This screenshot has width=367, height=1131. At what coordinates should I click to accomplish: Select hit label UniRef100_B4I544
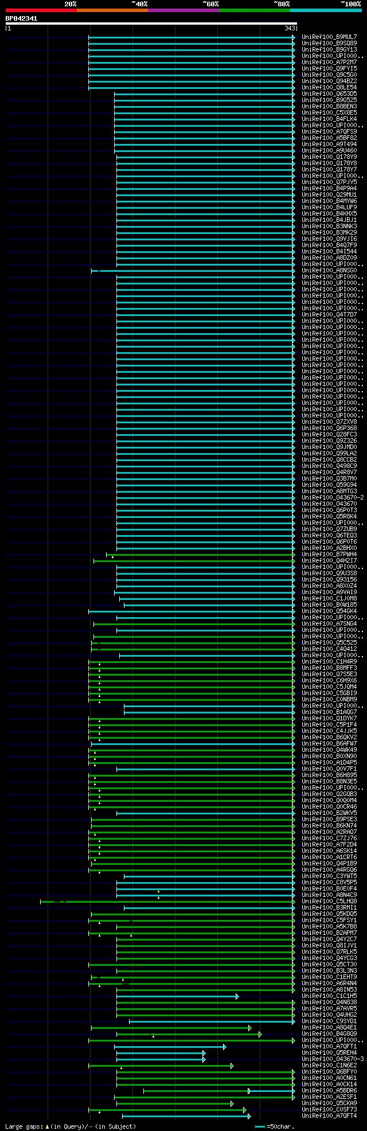(x=329, y=252)
